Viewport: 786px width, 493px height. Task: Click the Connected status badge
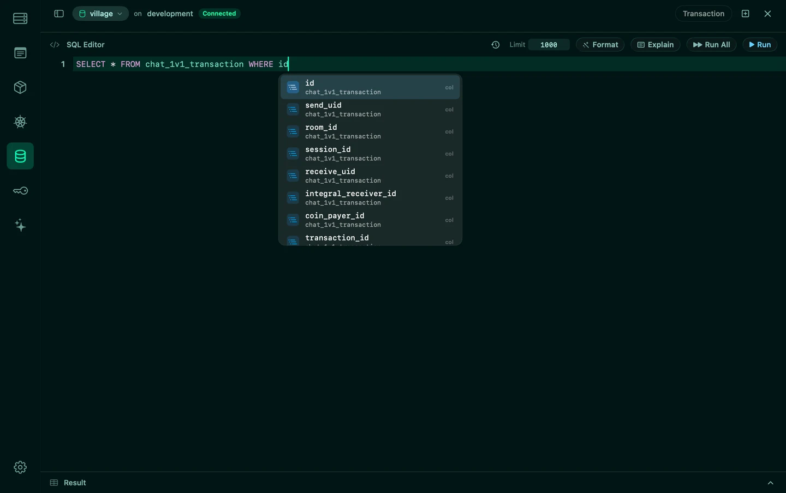[219, 14]
